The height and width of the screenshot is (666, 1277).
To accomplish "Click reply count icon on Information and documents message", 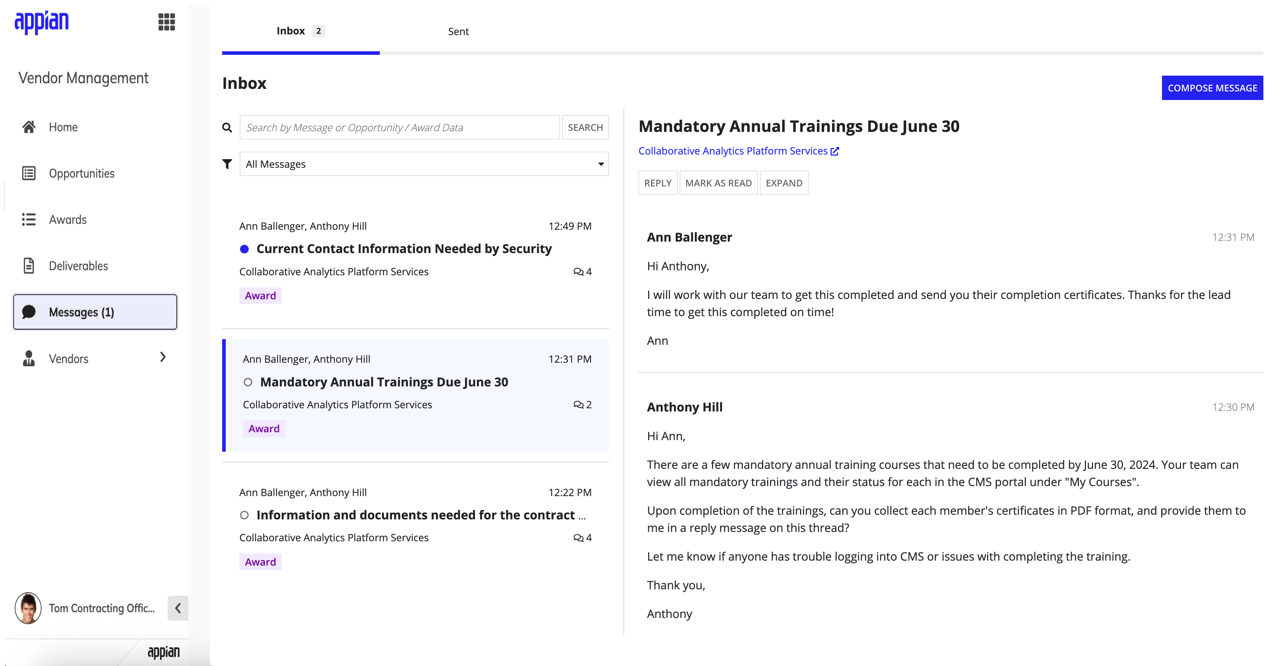I will (x=578, y=538).
